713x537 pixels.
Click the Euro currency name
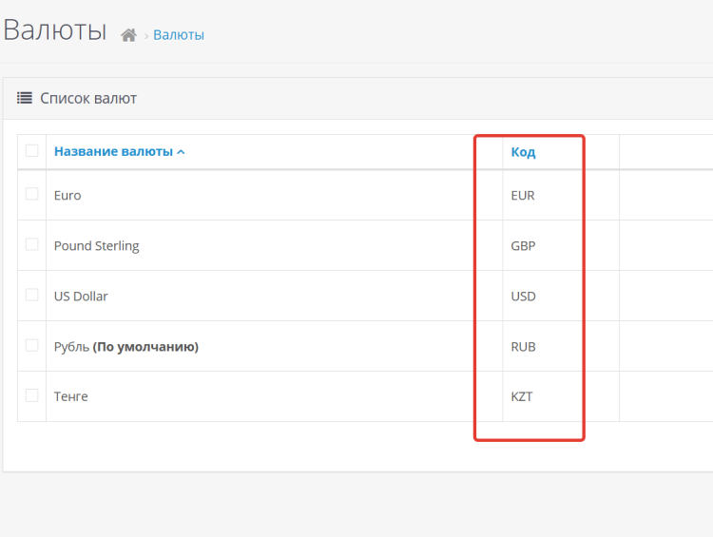coord(67,195)
